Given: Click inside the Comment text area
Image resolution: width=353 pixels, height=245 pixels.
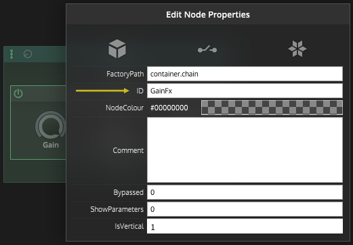Looking at the screenshot, I should [245, 150].
